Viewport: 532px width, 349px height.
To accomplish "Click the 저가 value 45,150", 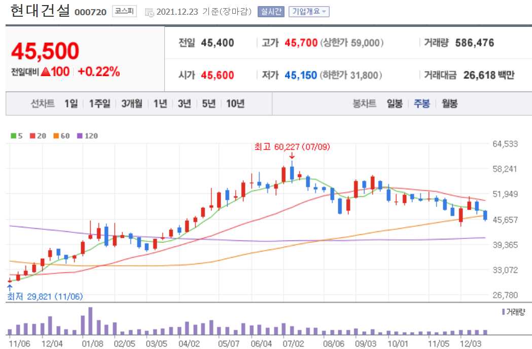I will pos(301,75).
